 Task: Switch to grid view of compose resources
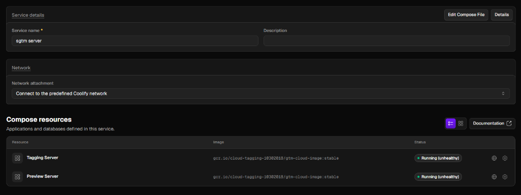(x=460, y=123)
